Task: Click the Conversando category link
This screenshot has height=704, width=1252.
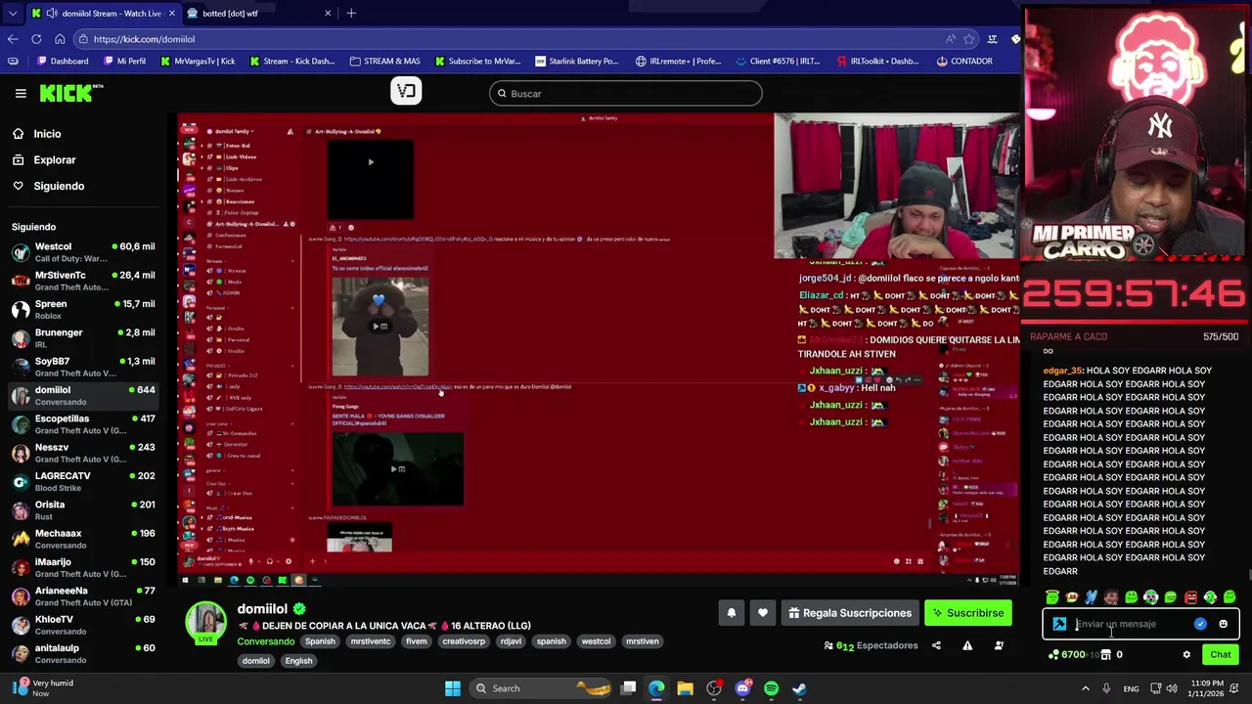Action: 265,641
